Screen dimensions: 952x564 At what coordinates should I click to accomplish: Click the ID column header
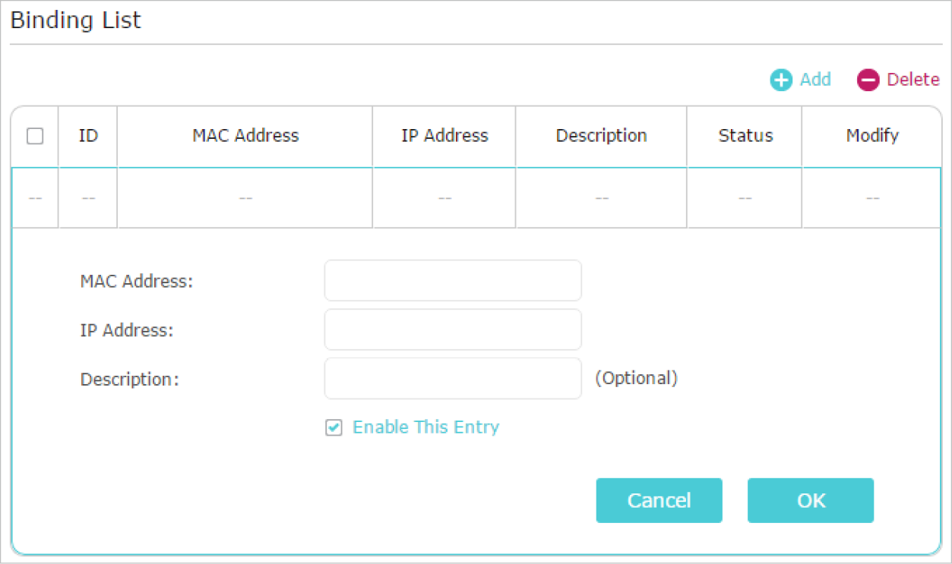[x=88, y=136]
